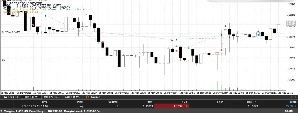Sort trades by the Volume column header

[113, 102]
